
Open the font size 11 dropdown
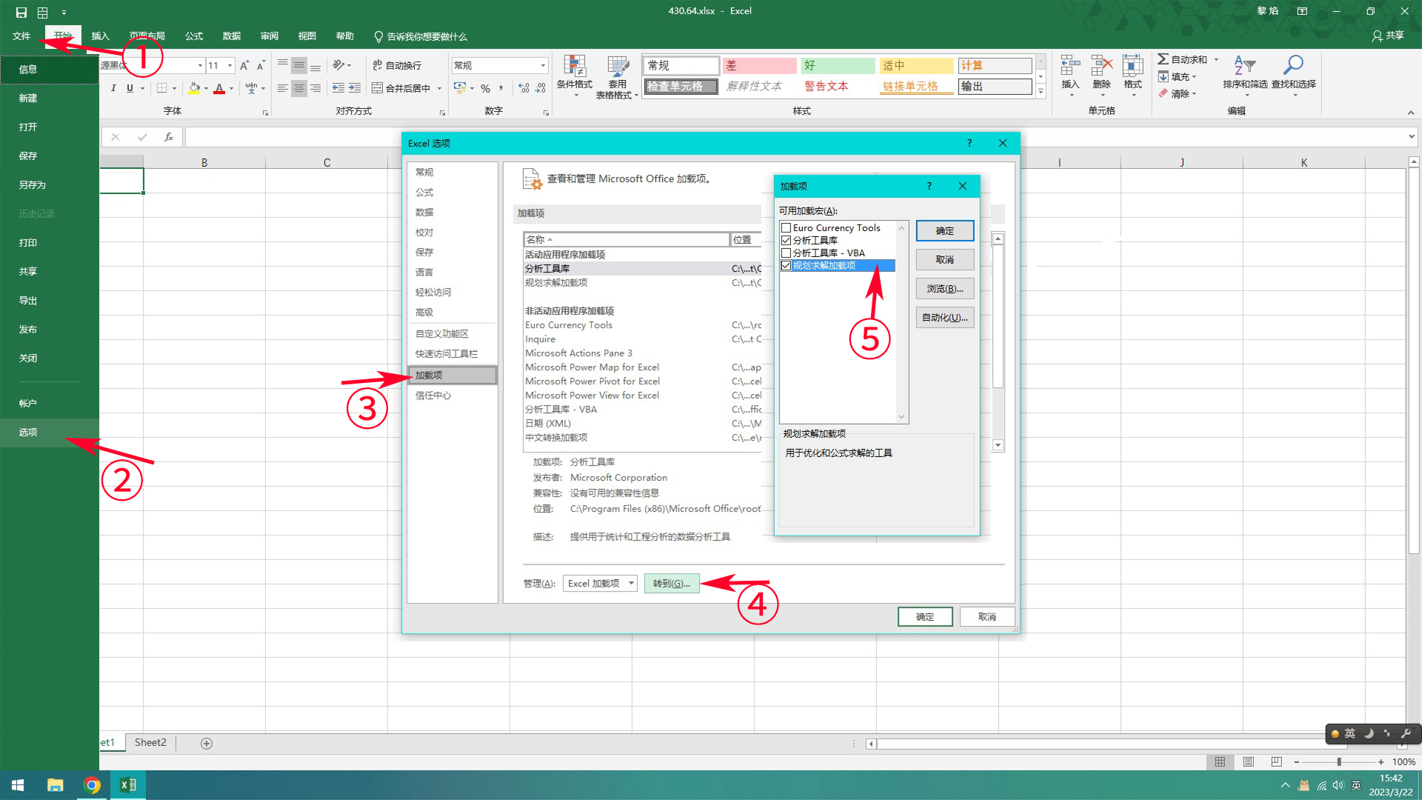click(230, 66)
